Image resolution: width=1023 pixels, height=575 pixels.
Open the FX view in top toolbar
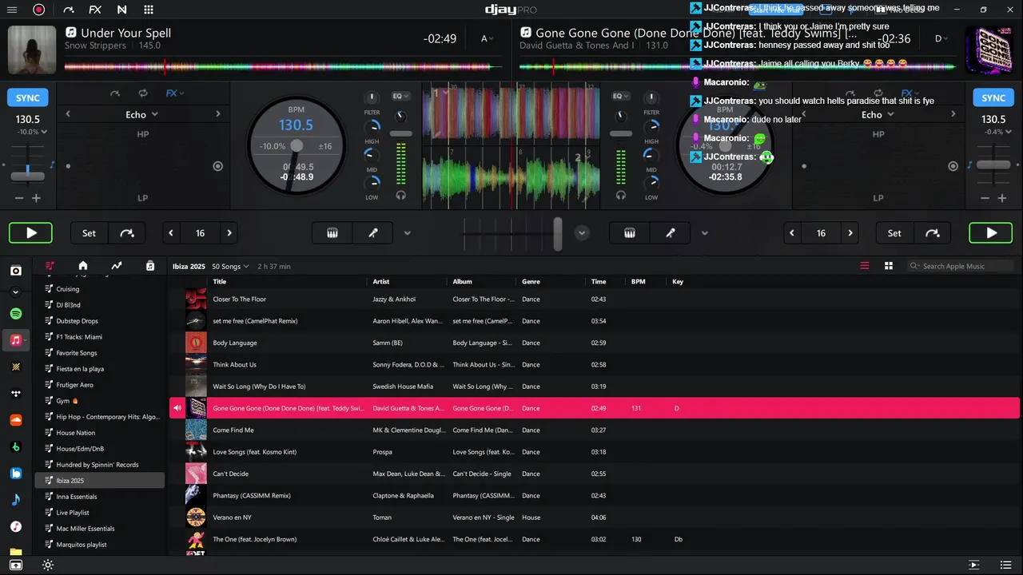95,10
